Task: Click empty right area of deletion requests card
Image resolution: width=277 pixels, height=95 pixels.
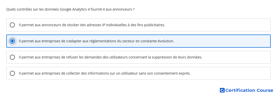Action: [236, 57]
